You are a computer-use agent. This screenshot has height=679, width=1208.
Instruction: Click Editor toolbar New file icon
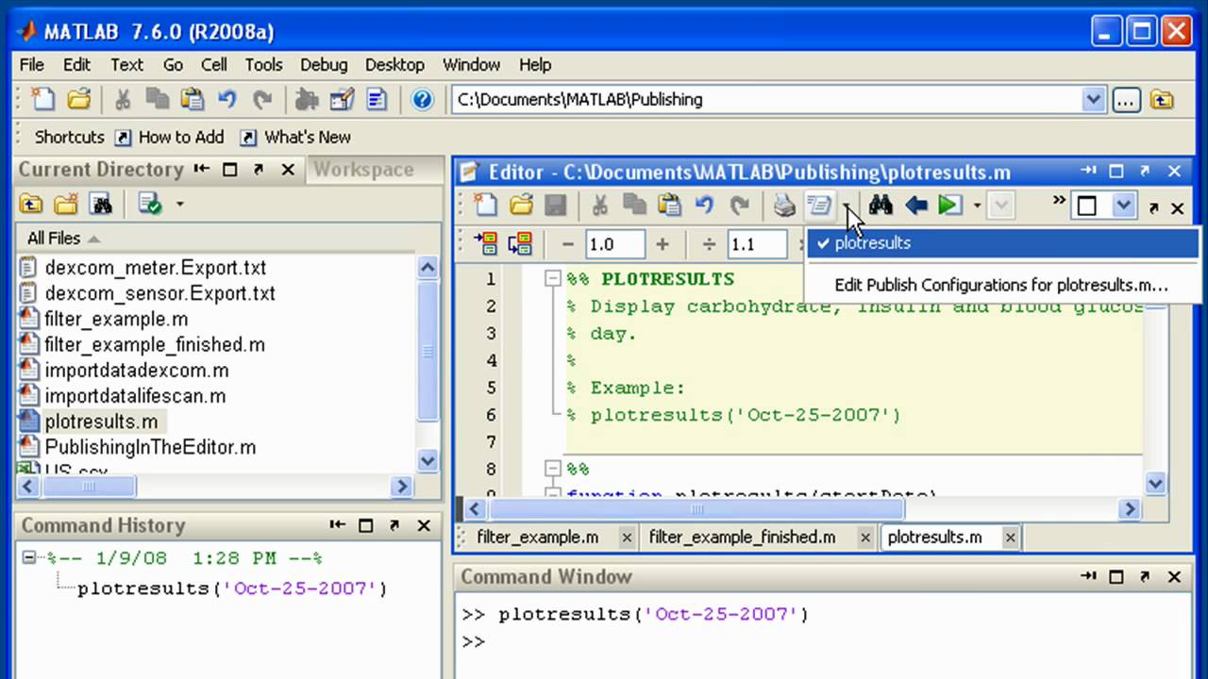485,205
